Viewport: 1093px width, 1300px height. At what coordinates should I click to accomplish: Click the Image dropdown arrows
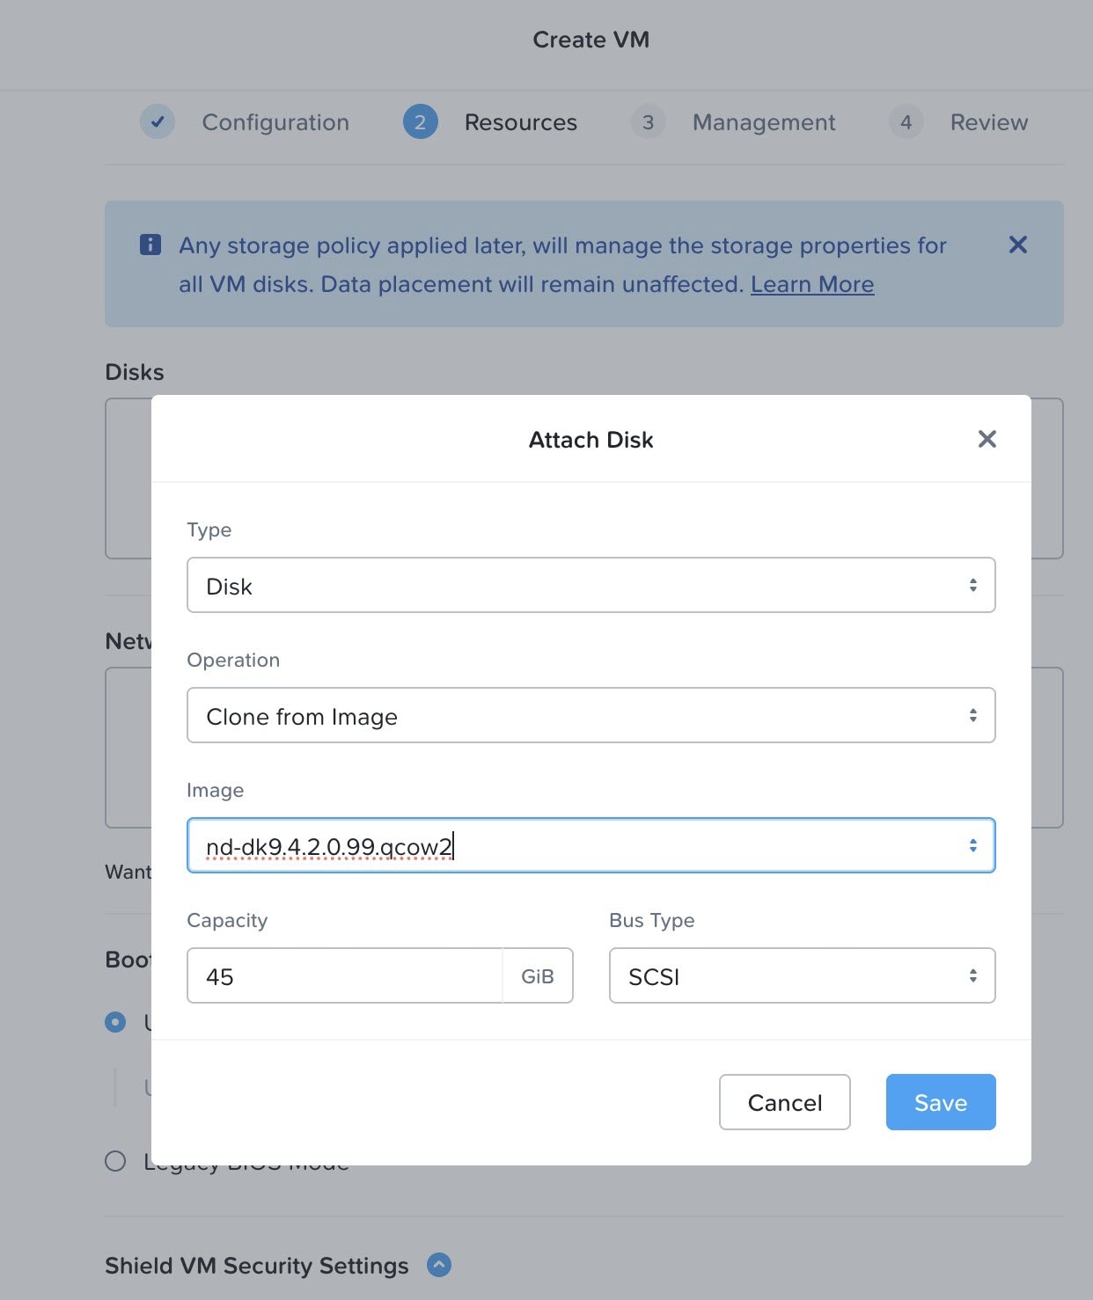click(x=972, y=845)
